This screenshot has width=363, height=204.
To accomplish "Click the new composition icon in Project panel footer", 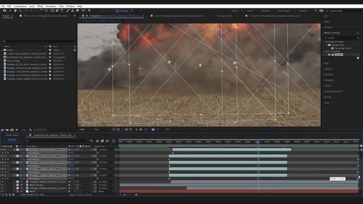I will click(12, 130).
